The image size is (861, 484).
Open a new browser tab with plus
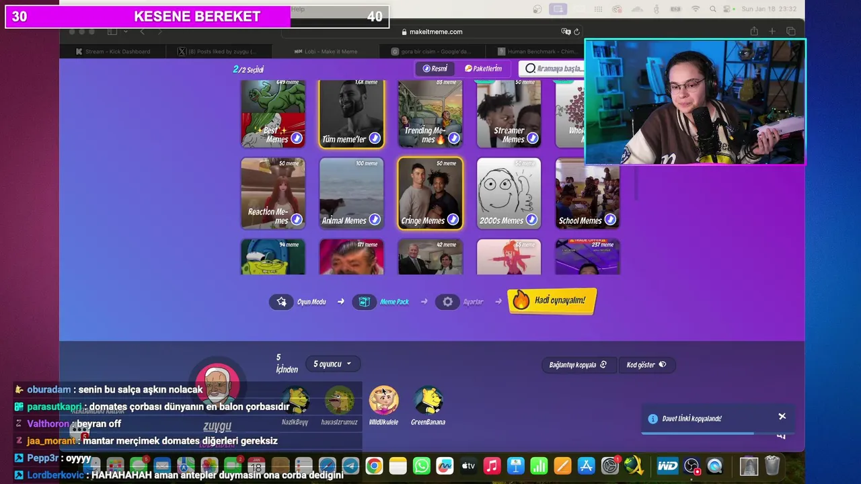(772, 32)
